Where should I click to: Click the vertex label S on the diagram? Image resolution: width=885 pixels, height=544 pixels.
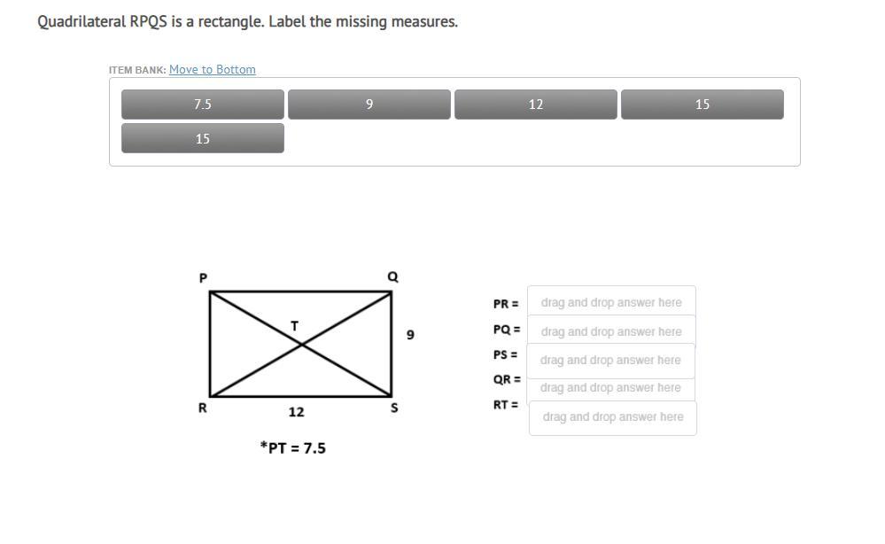pos(394,408)
